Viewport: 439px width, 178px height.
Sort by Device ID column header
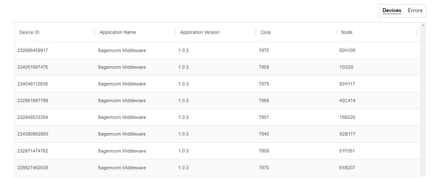[x=29, y=32]
